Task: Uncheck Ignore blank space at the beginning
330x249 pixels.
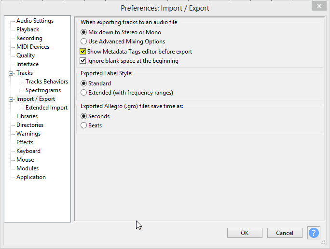Action: tap(83, 61)
